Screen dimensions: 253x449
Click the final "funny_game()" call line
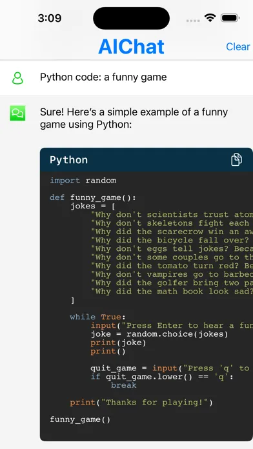[80, 420]
